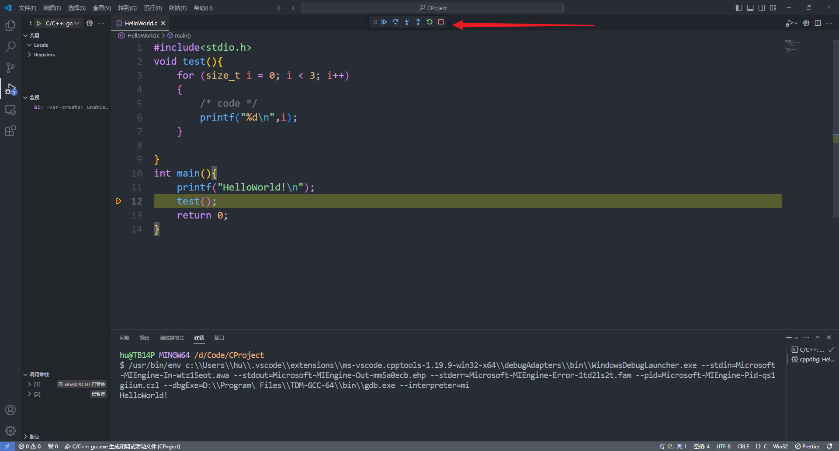Viewport: 839px width, 451px height.
Task: Open the 运行(R) menu
Action: pos(153,8)
